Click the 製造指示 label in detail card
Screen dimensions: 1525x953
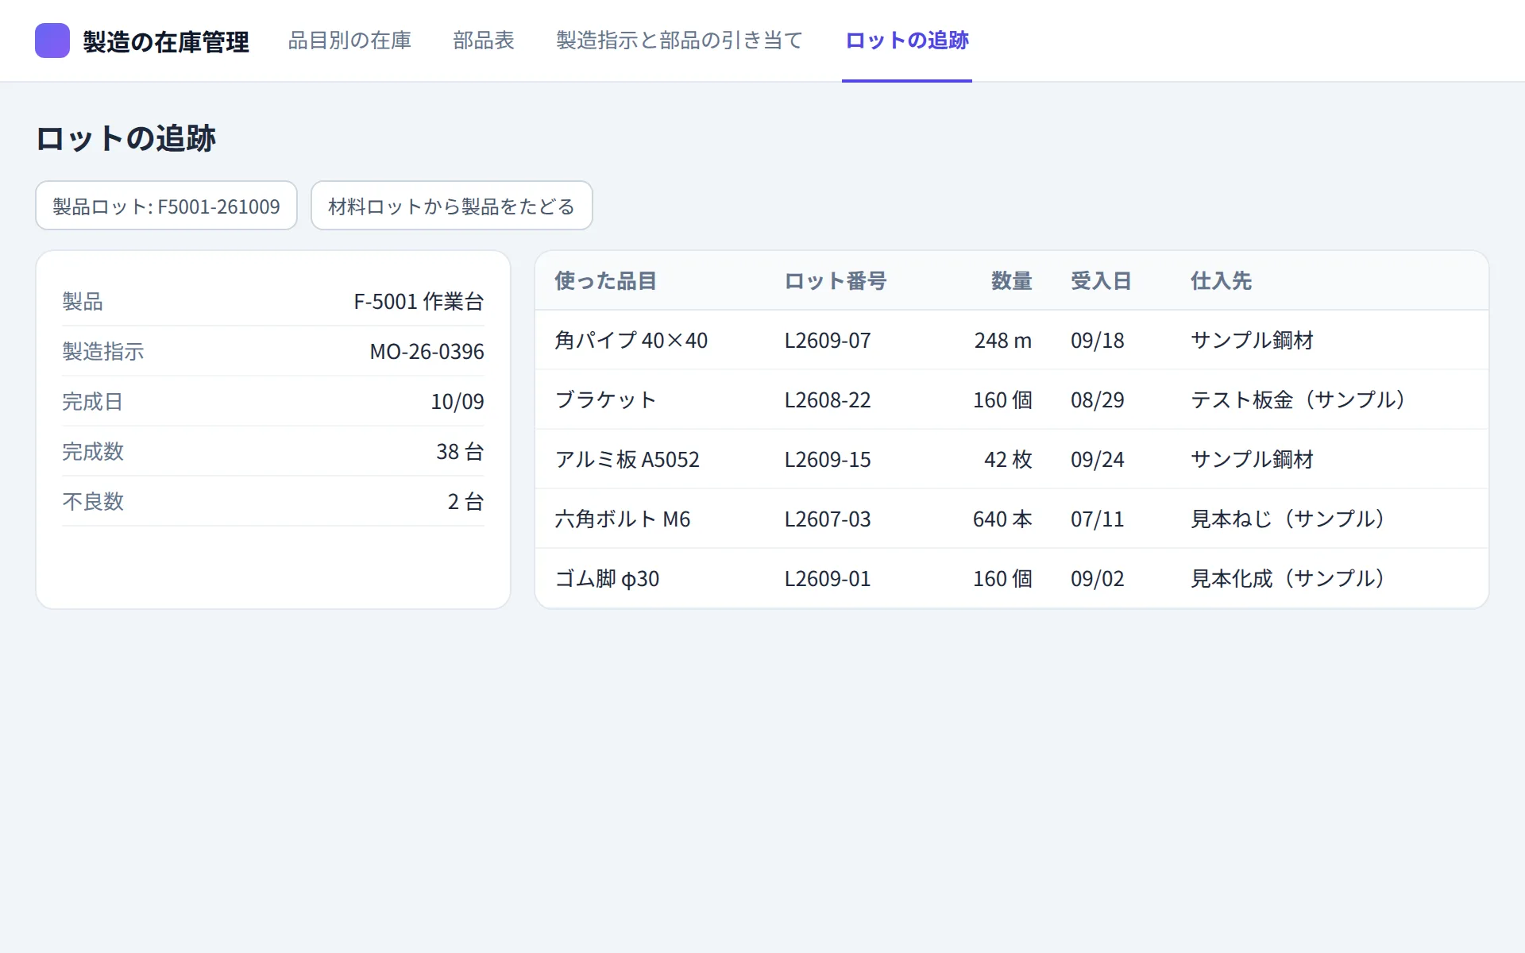pos(103,351)
